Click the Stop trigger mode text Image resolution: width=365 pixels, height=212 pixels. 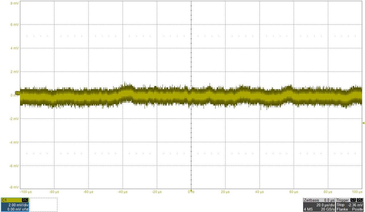pos(341,205)
